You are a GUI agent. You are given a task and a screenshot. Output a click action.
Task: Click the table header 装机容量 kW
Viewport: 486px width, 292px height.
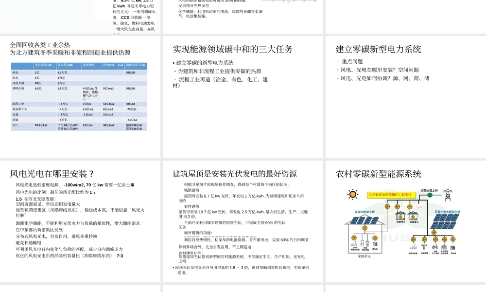coord(43,65)
